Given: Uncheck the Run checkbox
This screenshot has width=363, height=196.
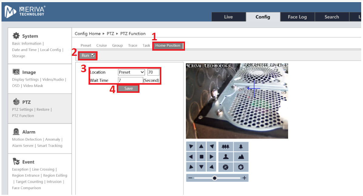Looking at the screenshot, I should pos(93,56).
